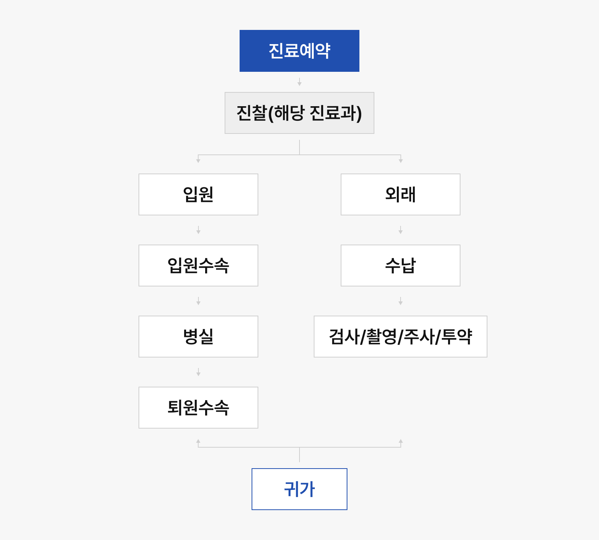Select the 진찰(해당 진료과) step box

pyautogui.click(x=299, y=113)
